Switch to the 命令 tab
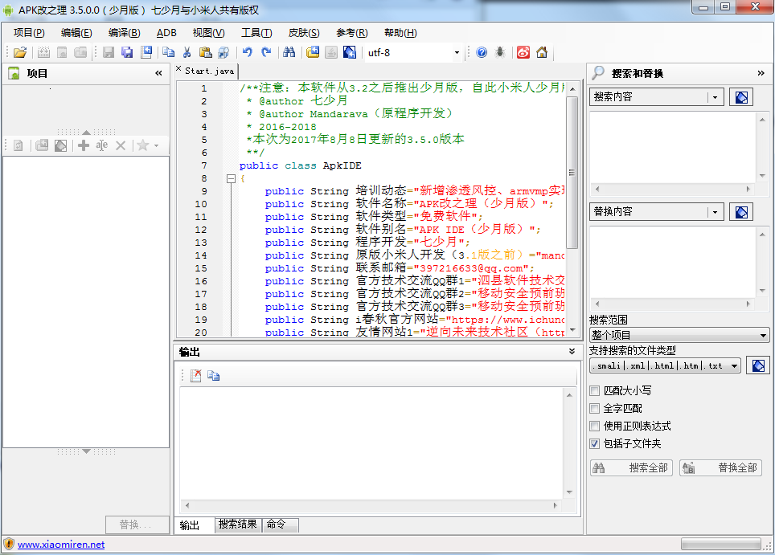This screenshot has width=775, height=555. (x=281, y=524)
